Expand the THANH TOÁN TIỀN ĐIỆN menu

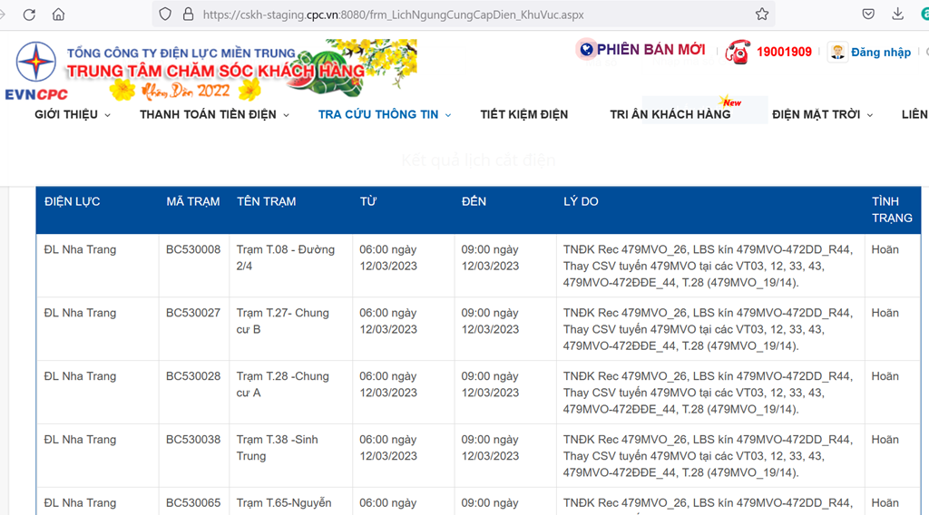pyautogui.click(x=214, y=114)
